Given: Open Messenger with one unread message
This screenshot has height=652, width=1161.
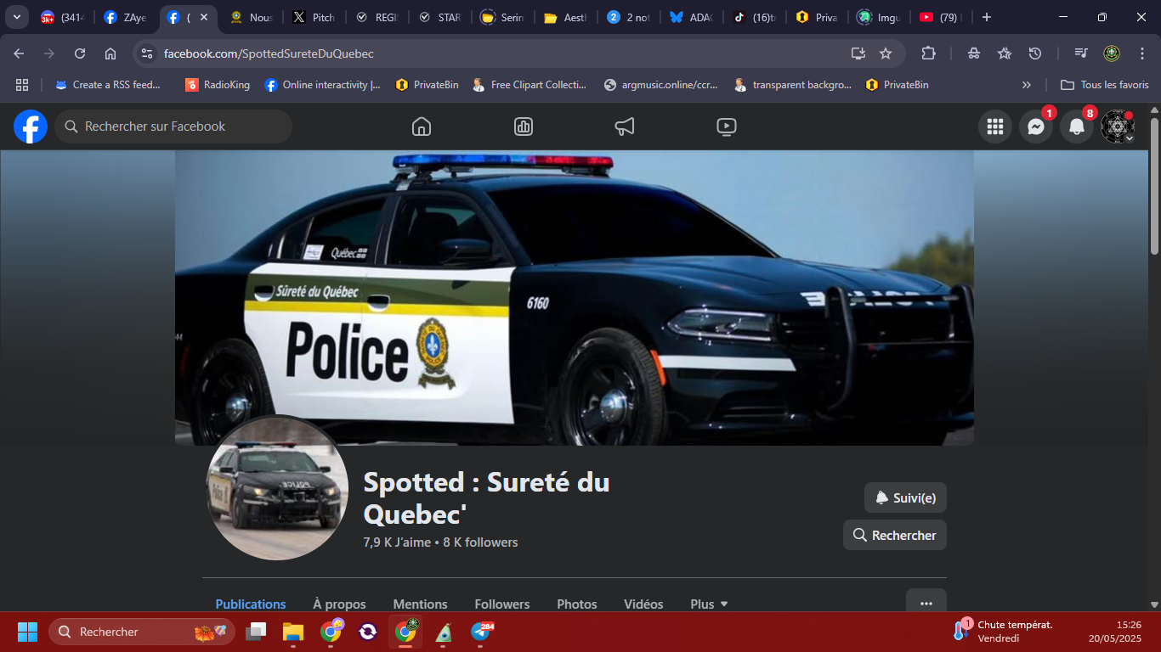Looking at the screenshot, I should (1036, 126).
